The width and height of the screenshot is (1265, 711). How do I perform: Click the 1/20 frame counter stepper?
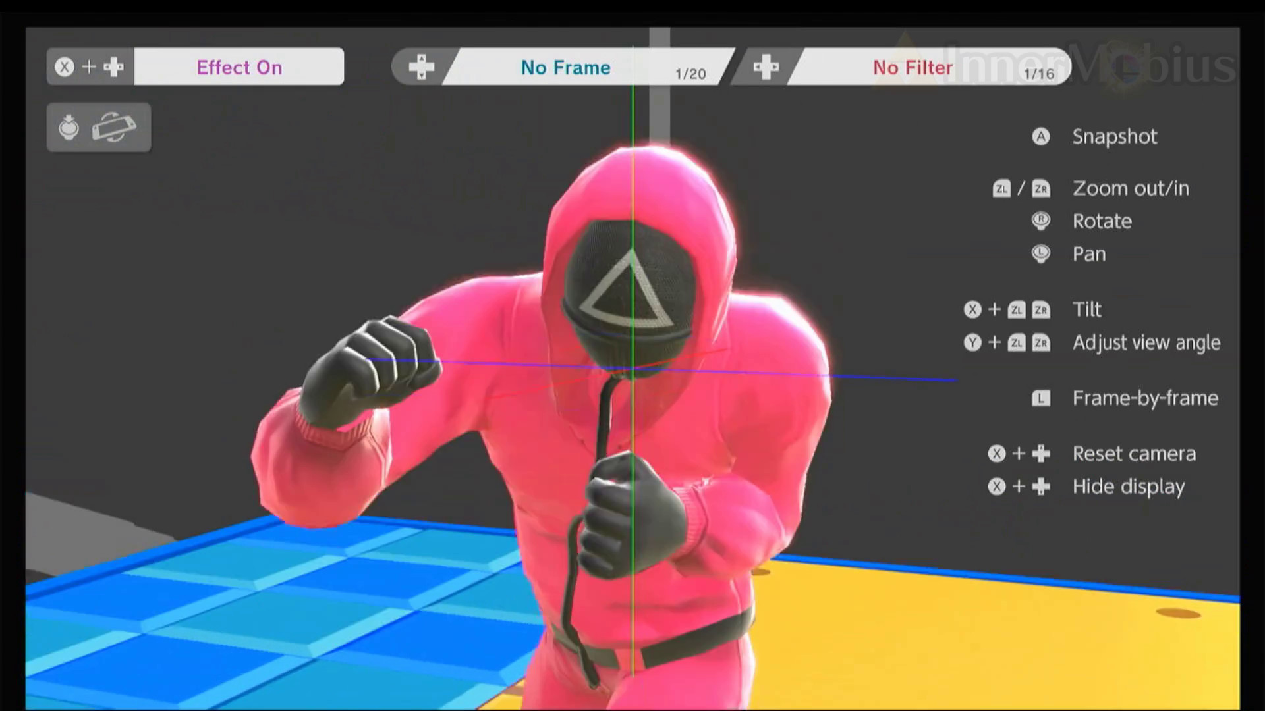[x=691, y=72]
